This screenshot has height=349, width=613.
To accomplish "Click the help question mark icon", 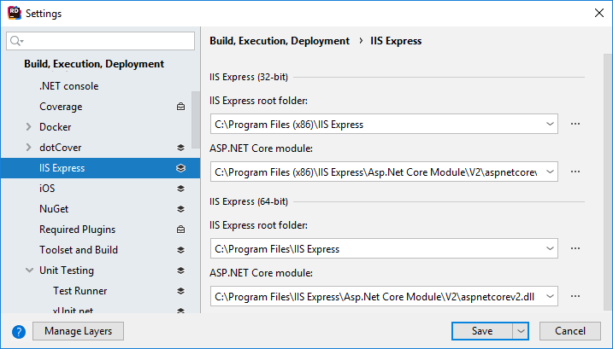I will pos(19,331).
